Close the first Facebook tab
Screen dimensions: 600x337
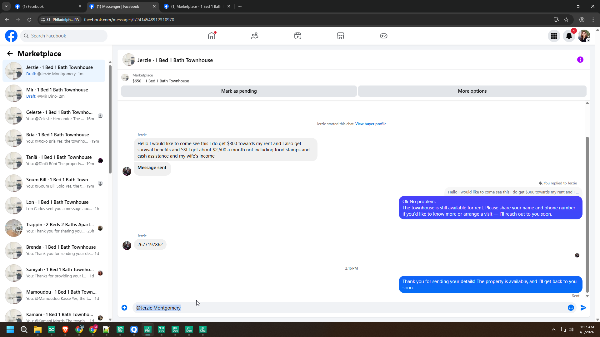point(80,6)
